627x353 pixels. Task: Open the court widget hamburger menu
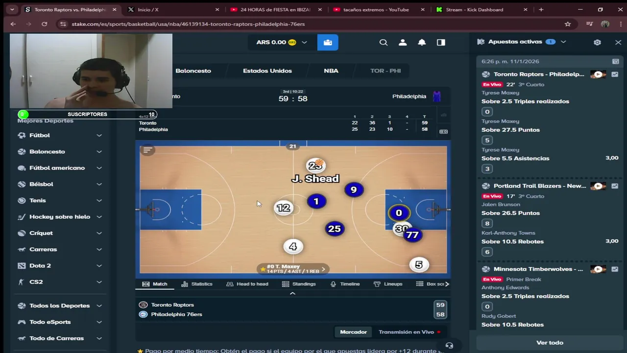click(147, 150)
